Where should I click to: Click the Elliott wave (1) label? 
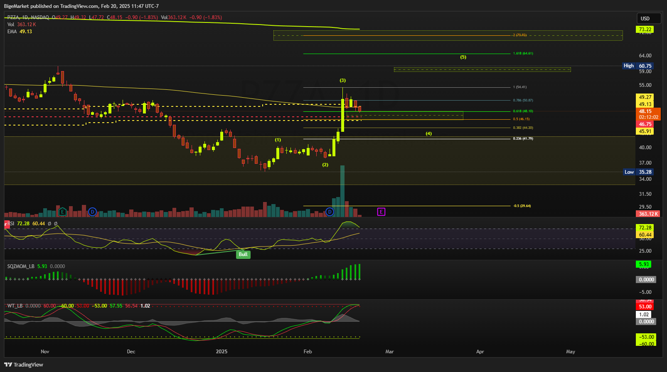278,140
